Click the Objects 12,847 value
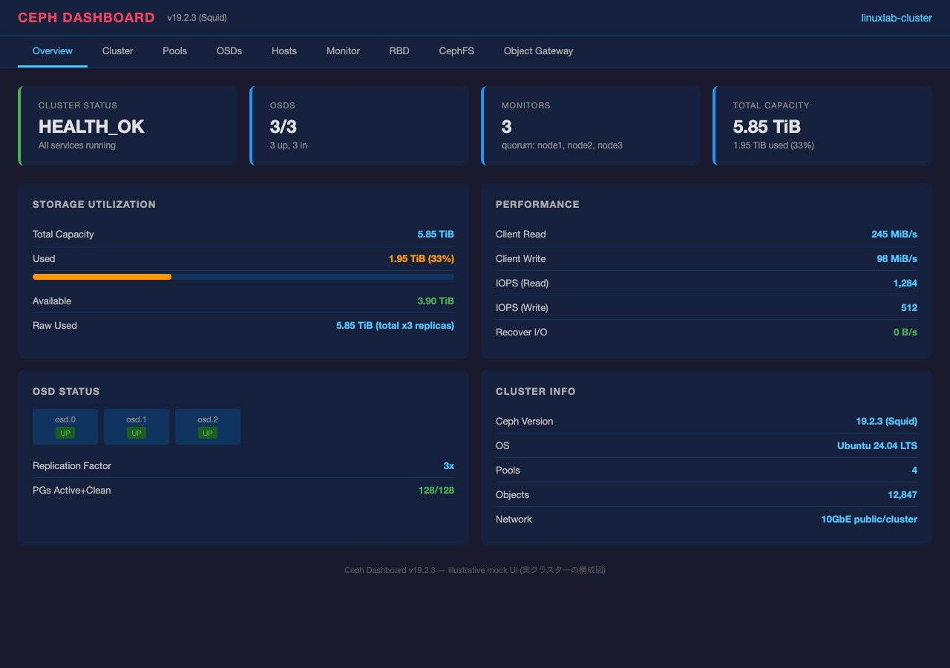The height and width of the screenshot is (668, 950). pyautogui.click(x=902, y=495)
